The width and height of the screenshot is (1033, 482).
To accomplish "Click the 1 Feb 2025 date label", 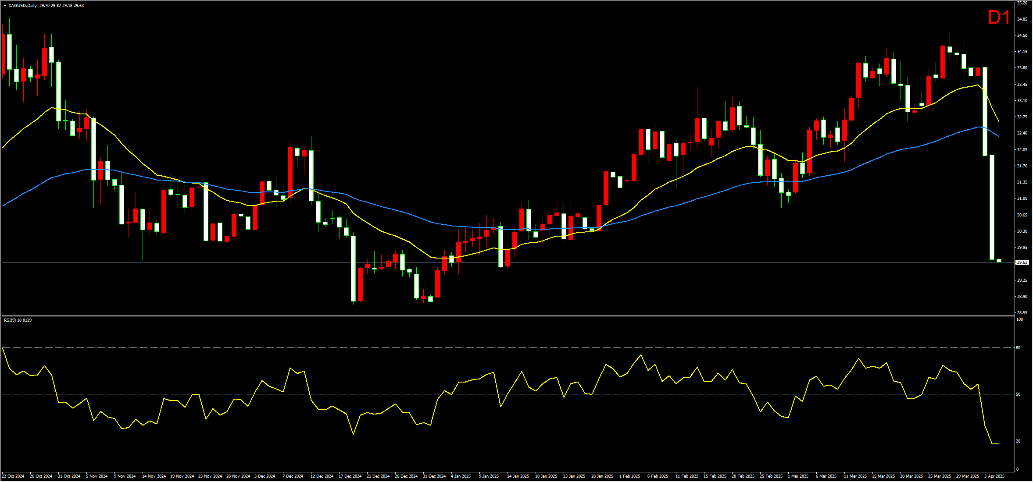I will (x=629, y=476).
